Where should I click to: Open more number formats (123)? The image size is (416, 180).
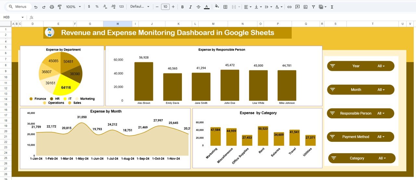[x=121, y=7]
